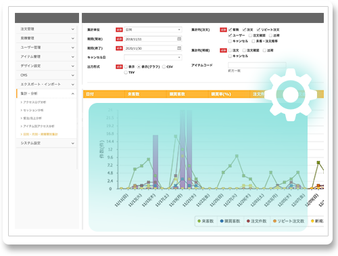Screen dimensions: 338x256
Task: Select 表示 output format radio
Action: point(126,67)
